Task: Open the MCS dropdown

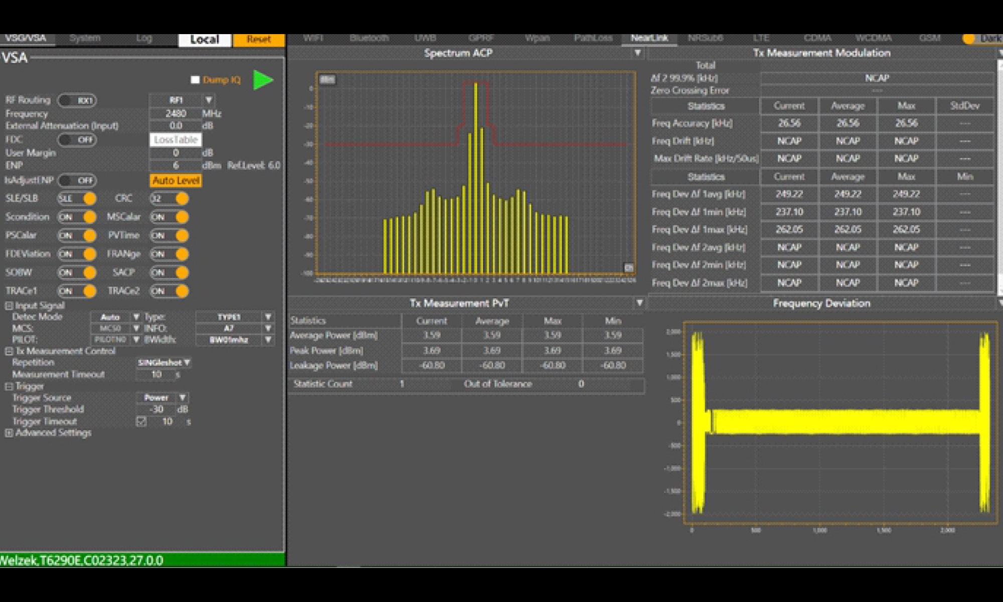Action: [116, 328]
